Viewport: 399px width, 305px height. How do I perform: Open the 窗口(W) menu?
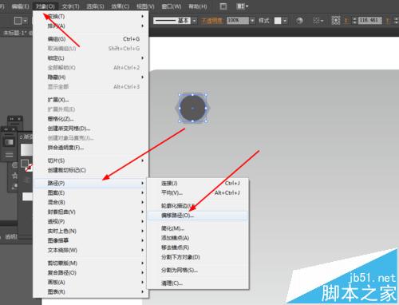(x=172, y=6)
